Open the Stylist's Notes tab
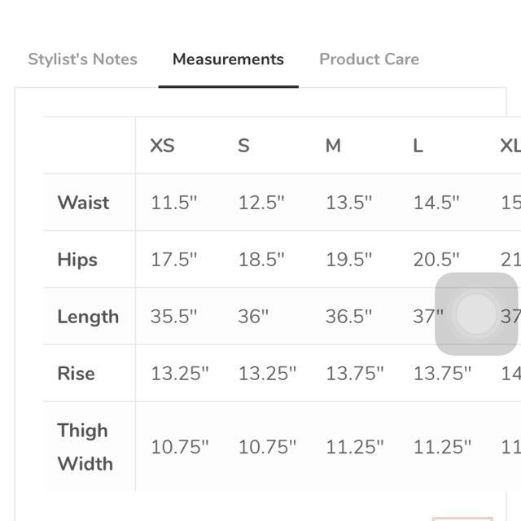Screen dimensions: 521x521 [82, 59]
